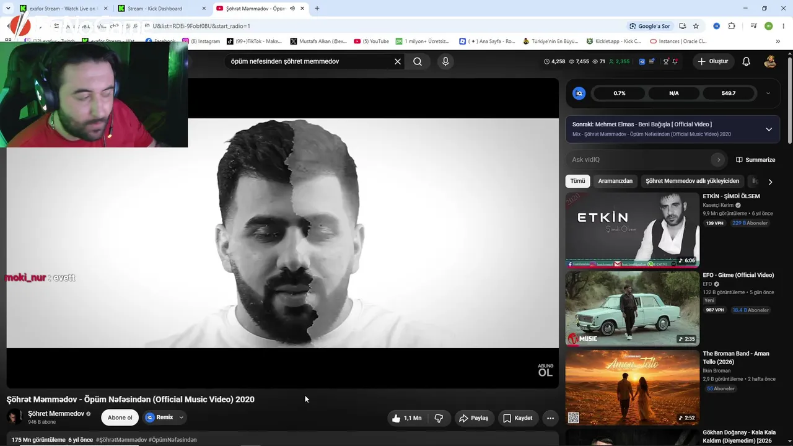Click the vidIQ list icon in header

(x=652, y=61)
